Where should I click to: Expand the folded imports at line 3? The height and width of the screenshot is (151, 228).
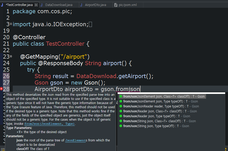click(x=11, y=24)
